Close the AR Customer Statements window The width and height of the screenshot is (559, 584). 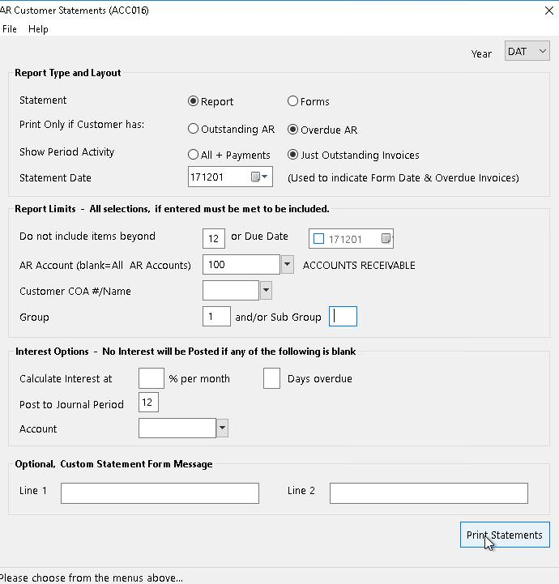point(549,11)
